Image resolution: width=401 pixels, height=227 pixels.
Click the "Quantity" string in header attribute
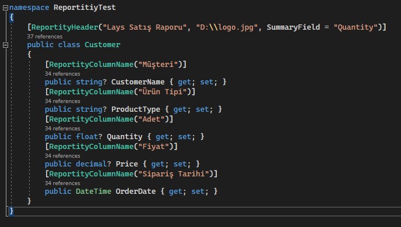[356, 27]
